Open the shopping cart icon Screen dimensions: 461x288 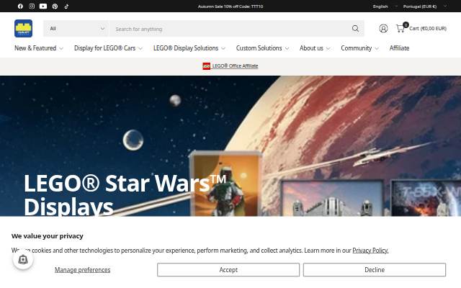click(400, 29)
